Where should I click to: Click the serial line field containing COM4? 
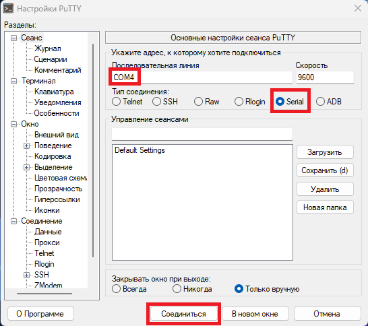click(x=202, y=77)
